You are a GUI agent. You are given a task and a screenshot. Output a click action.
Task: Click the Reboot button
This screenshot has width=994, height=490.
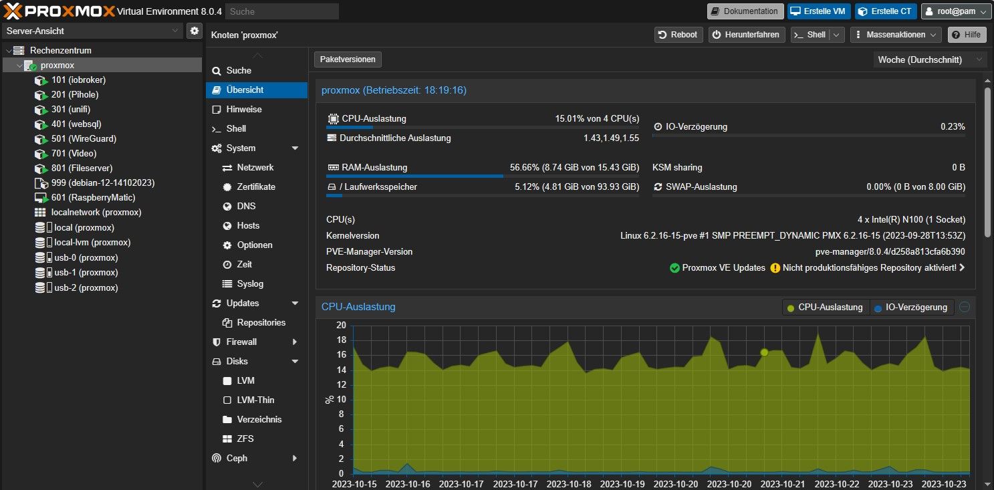pyautogui.click(x=678, y=35)
